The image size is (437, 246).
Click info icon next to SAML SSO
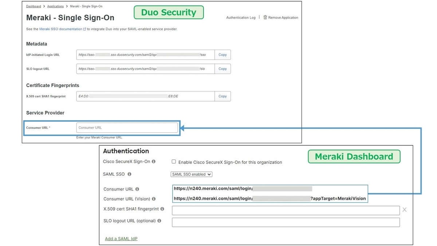[x=129, y=174]
